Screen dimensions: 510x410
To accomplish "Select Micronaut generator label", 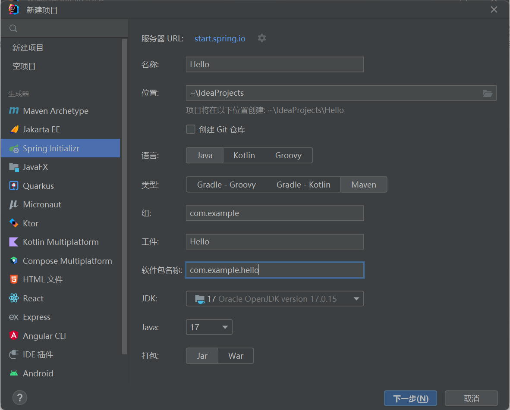I will [42, 204].
